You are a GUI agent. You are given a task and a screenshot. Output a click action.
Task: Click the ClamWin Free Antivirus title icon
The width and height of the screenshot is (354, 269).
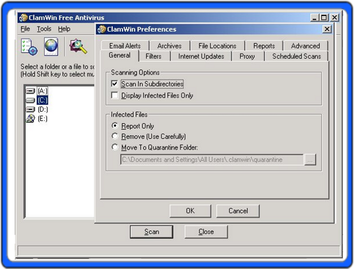click(23, 18)
